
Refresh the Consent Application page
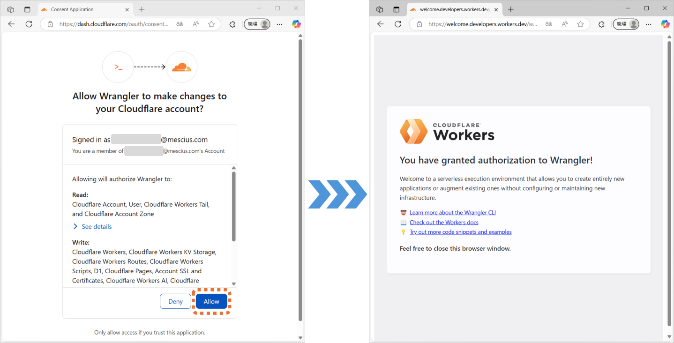[x=29, y=24]
